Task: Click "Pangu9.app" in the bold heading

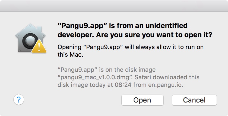Action: coord(82,26)
